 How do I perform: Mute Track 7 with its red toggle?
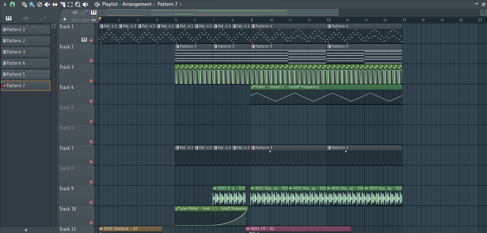pos(91,162)
